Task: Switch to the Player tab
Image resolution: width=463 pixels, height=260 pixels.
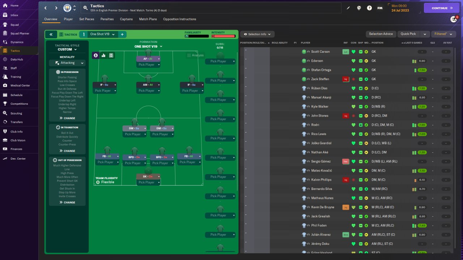Action: point(68,19)
